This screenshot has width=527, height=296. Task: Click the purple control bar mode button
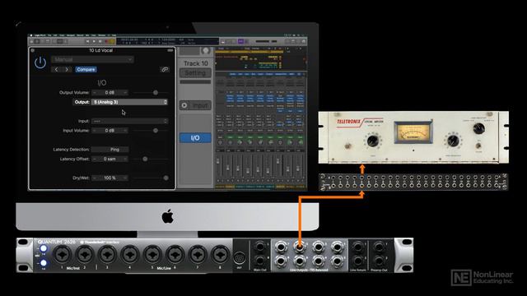[x=241, y=41]
